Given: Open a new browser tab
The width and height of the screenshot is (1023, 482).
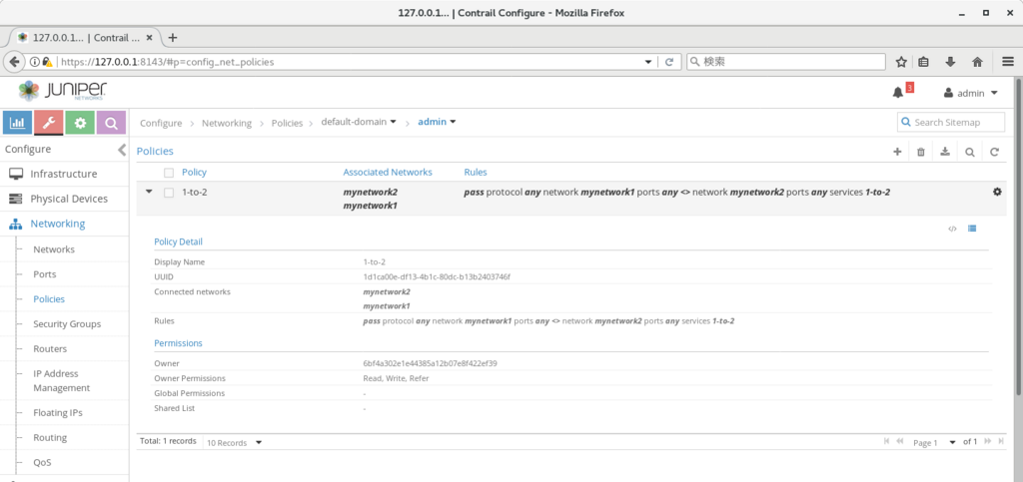Looking at the screenshot, I should [x=172, y=37].
